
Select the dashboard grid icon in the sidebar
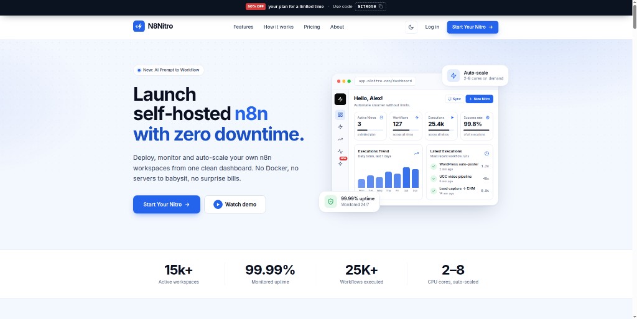tap(340, 115)
